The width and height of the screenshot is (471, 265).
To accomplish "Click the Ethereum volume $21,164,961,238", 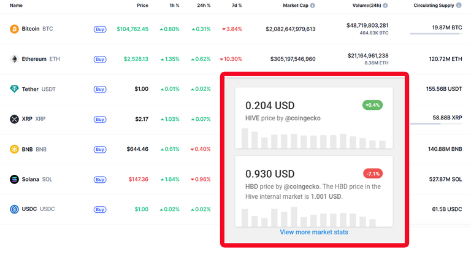I will coord(368,56).
